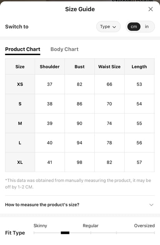The height and width of the screenshot is (245, 160).
Task: Click the chevron beside measuring instructions
Action: pos(151,205)
